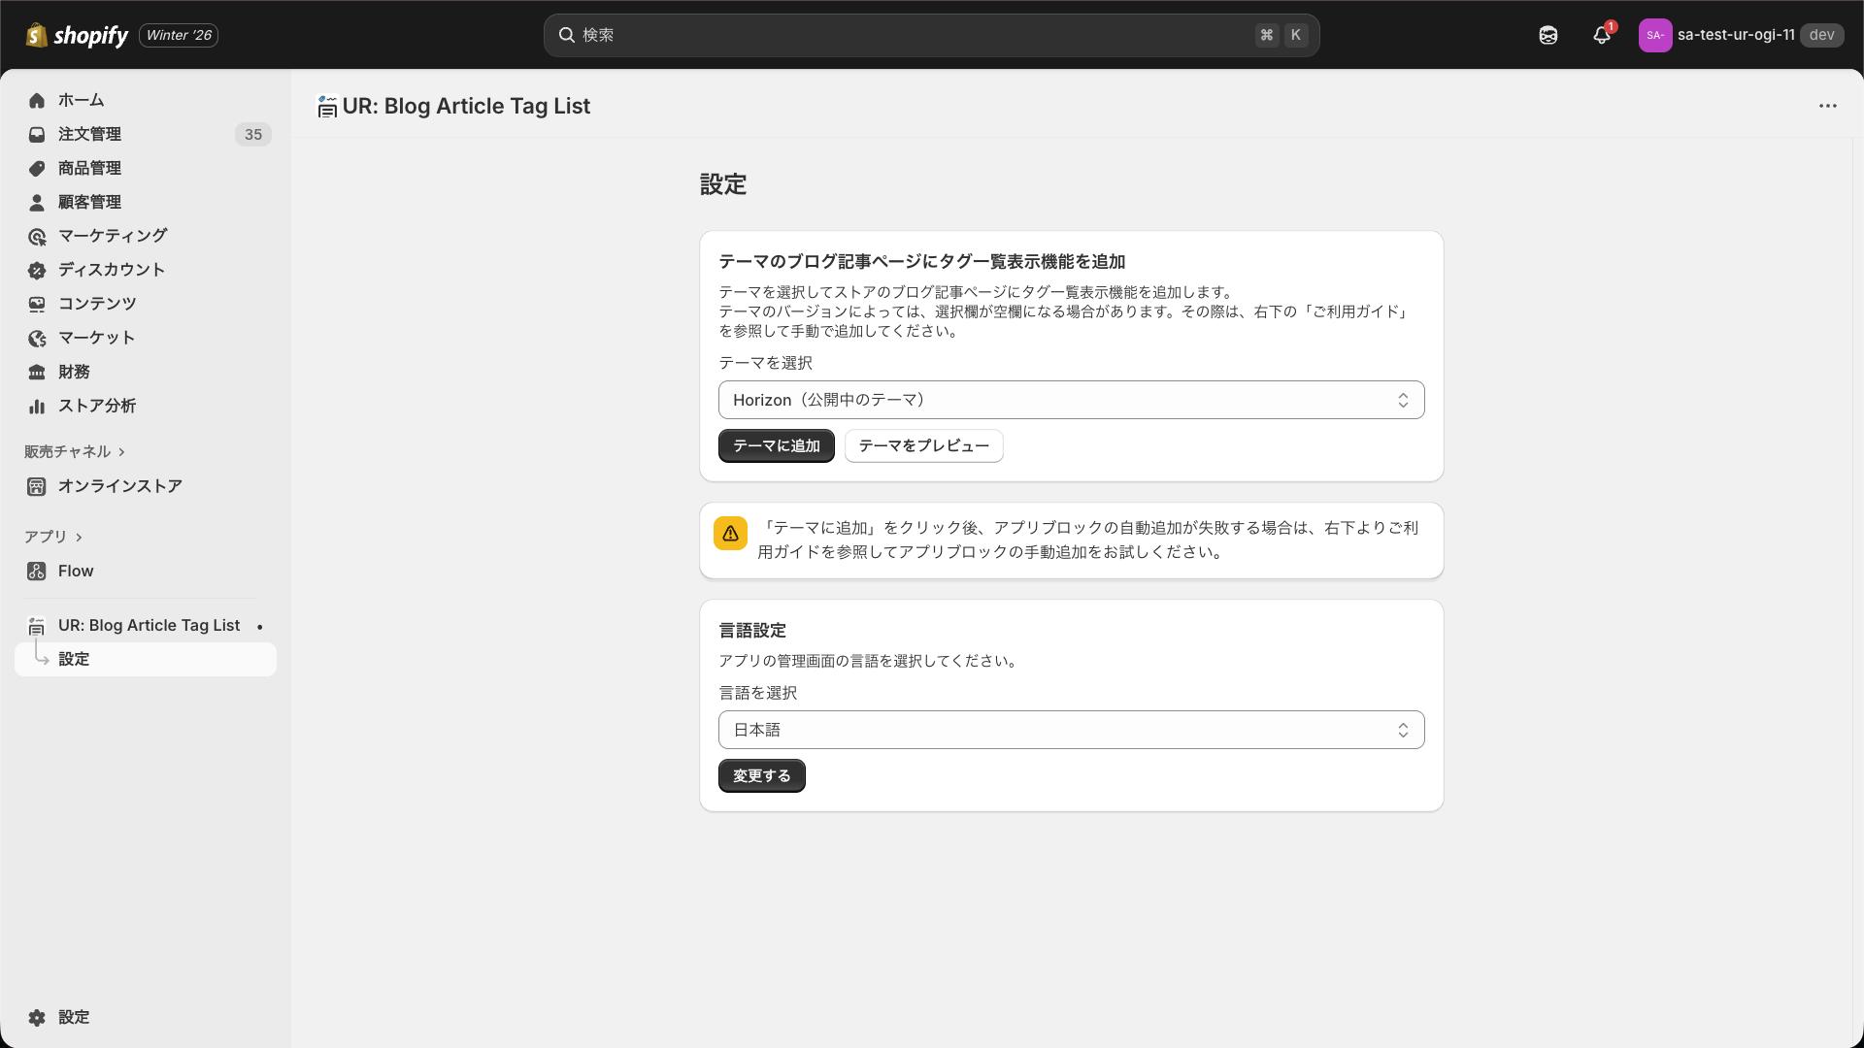
Task: Click the Sidekick assistant icon
Action: (x=1548, y=35)
